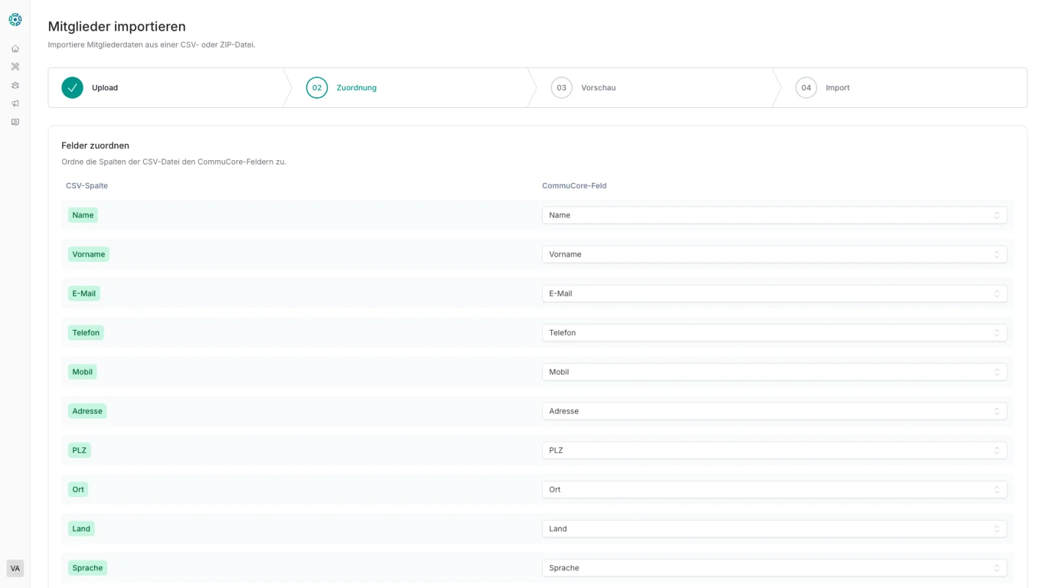1045x588 pixels.
Task: Click the CommuCore logo icon
Action: click(x=15, y=20)
